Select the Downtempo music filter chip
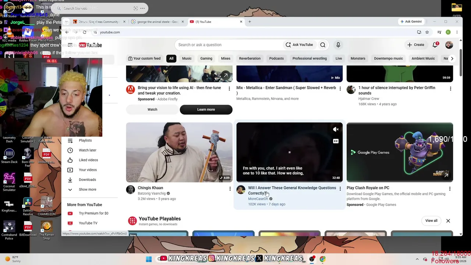This screenshot has width=471, height=265. pos(388,59)
